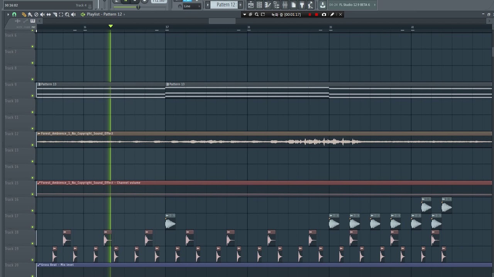Stop the screen recording
This screenshot has width=494, height=277.
[316, 14]
